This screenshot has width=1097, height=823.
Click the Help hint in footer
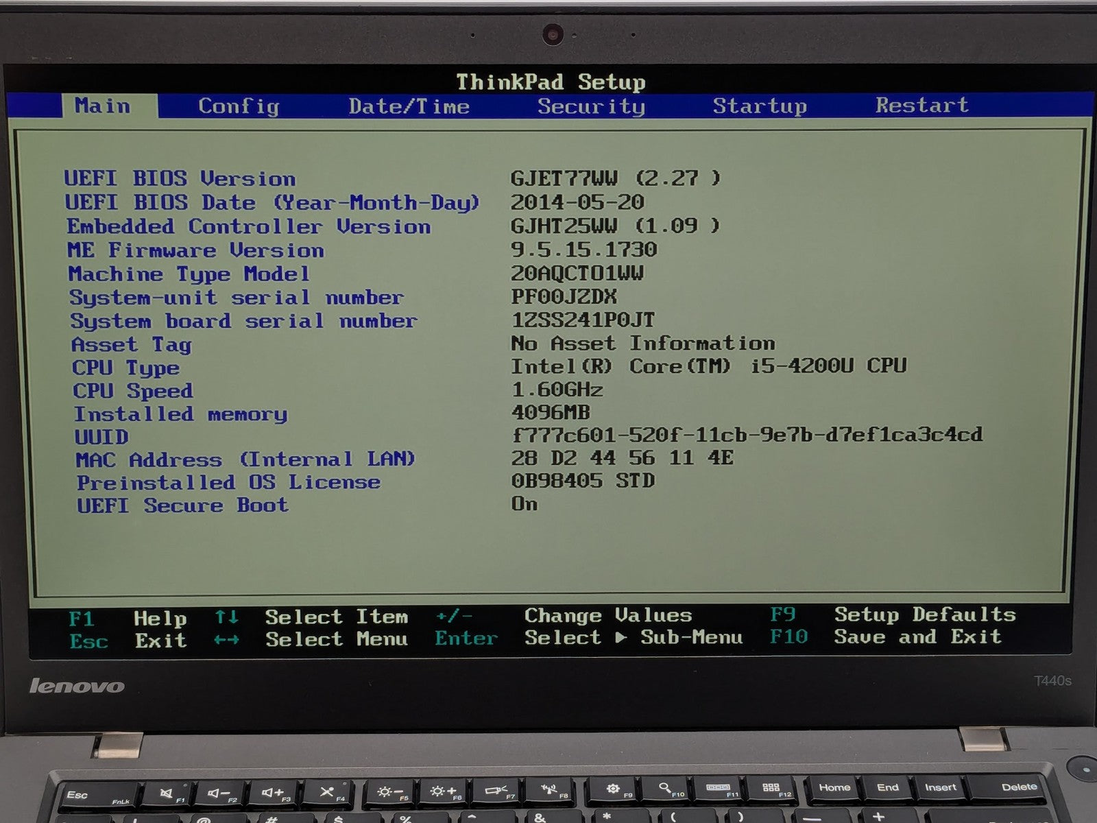pyautogui.click(x=160, y=619)
